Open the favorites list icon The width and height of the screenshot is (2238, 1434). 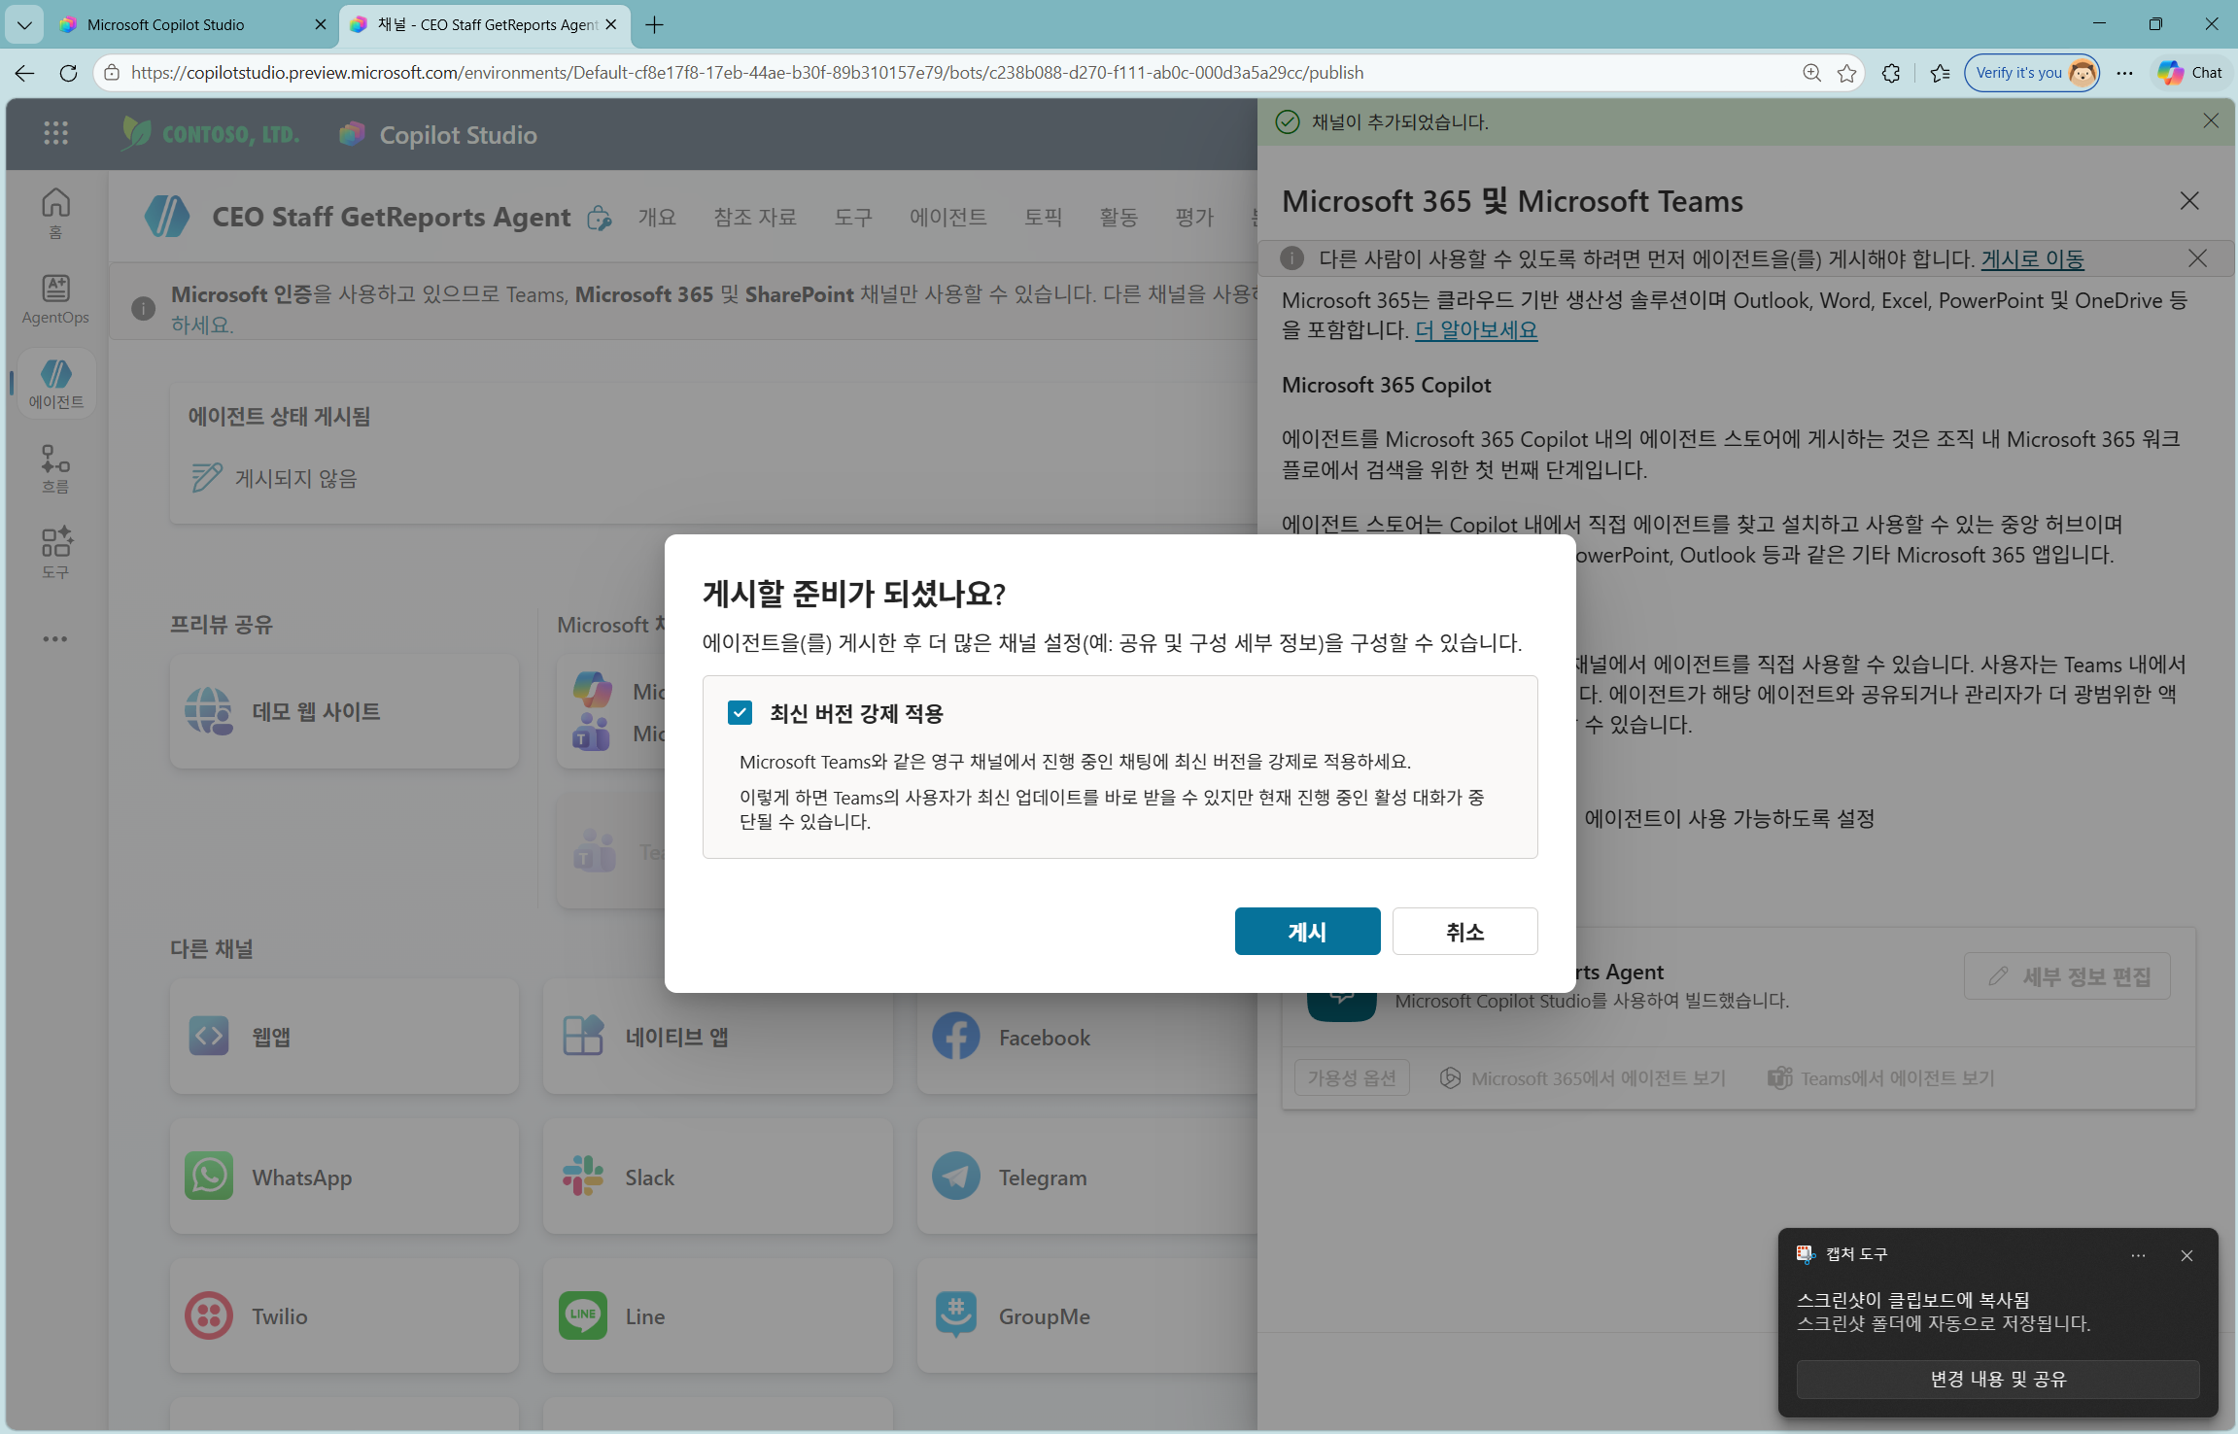click(x=1941, y=73)
